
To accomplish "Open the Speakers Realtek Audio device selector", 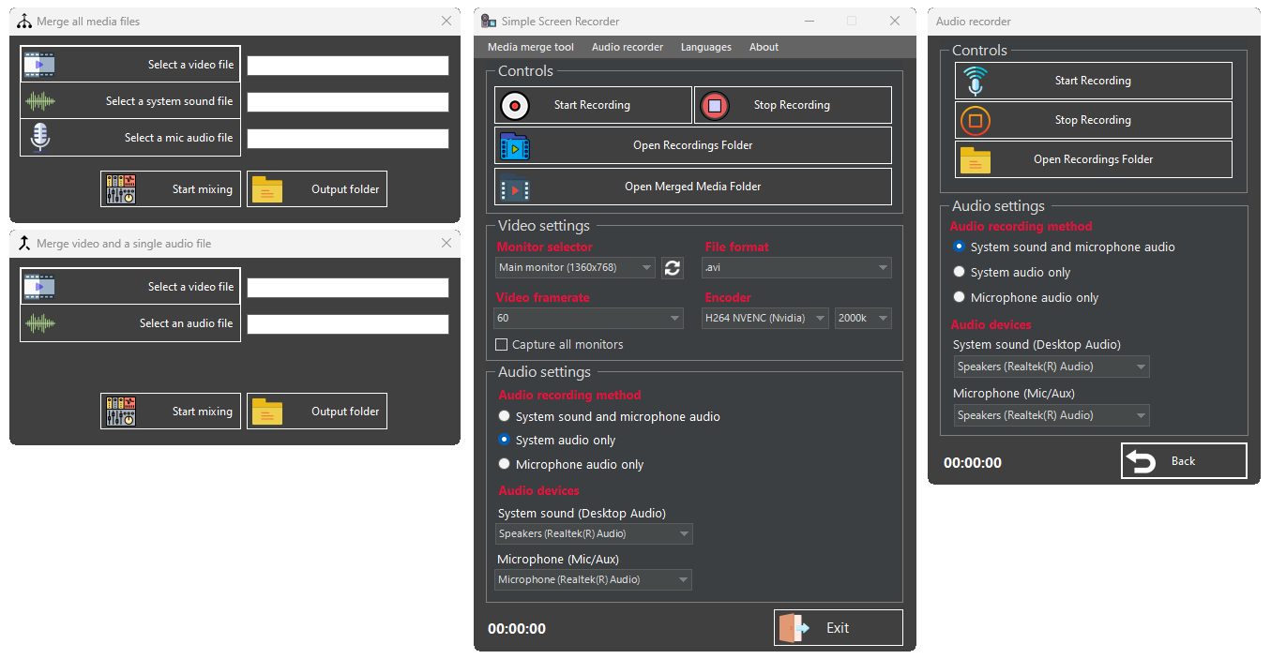I will (x=594, y=533).
